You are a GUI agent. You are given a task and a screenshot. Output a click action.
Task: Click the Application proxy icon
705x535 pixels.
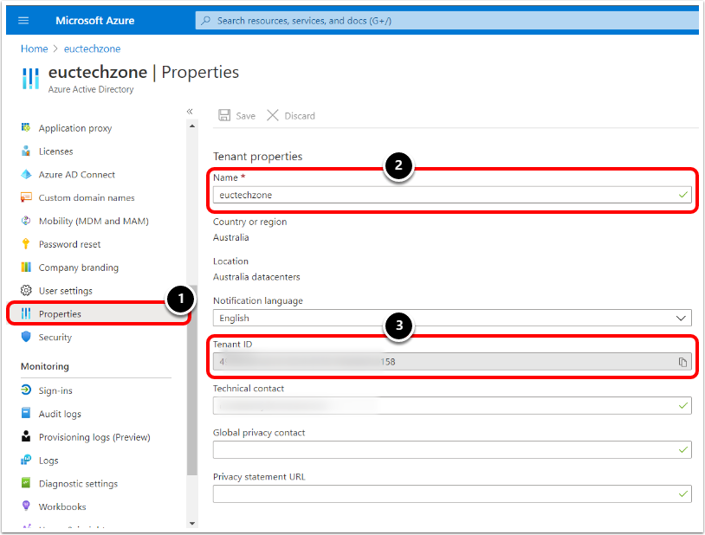click(x=26, y=128)
